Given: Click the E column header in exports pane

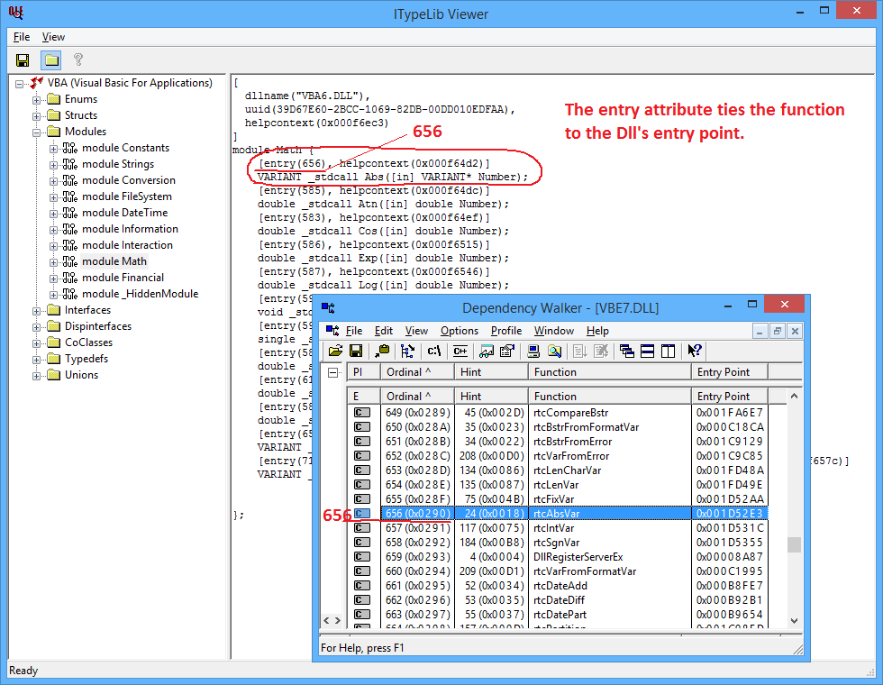Looking at the screenshot, I should click(363, 396).
